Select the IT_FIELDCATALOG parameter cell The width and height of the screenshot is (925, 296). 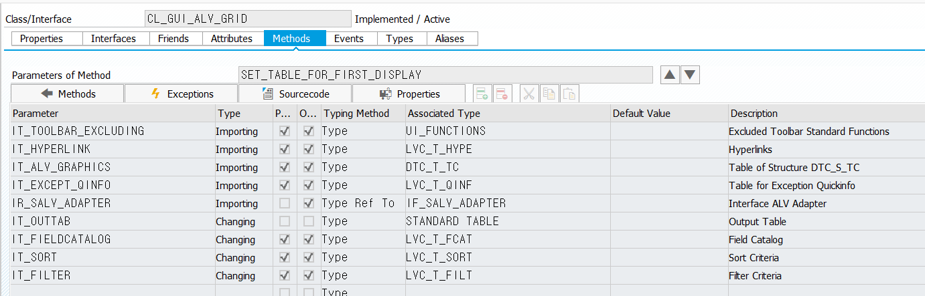pyautogui.click(x=113, y=239)
